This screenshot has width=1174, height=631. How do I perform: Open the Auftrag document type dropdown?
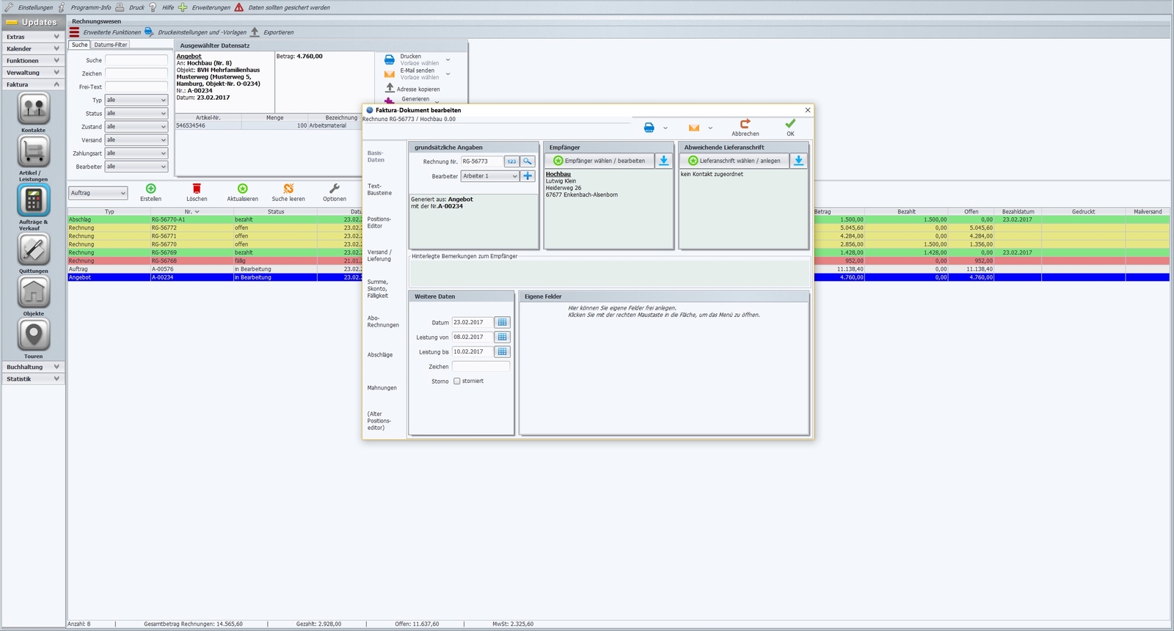[98, 193]
